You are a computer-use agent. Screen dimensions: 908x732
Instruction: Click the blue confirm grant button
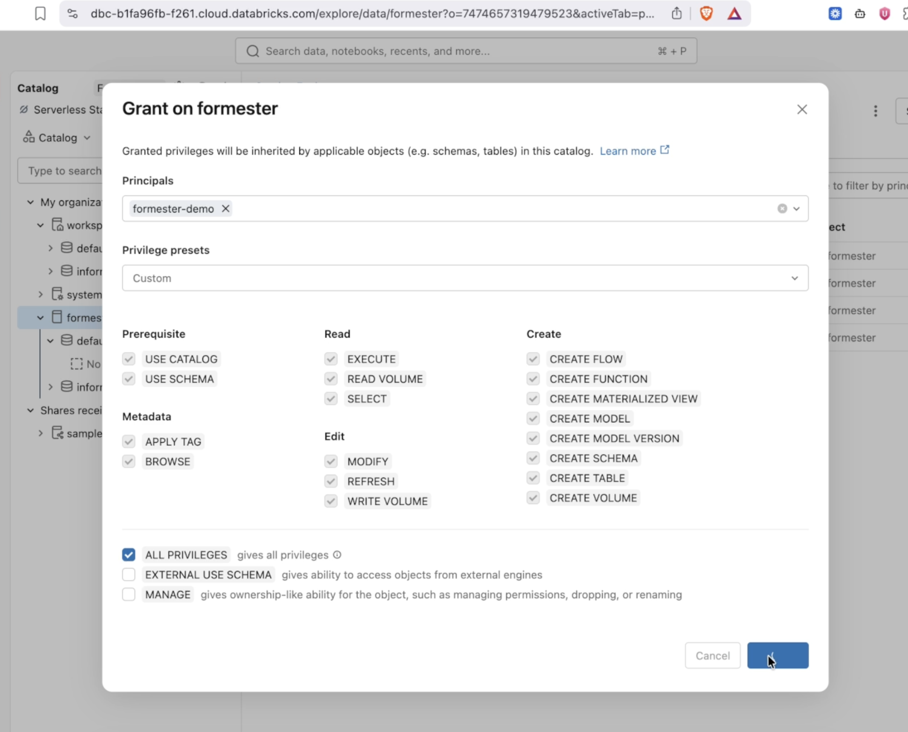click(x=778, y=655)
